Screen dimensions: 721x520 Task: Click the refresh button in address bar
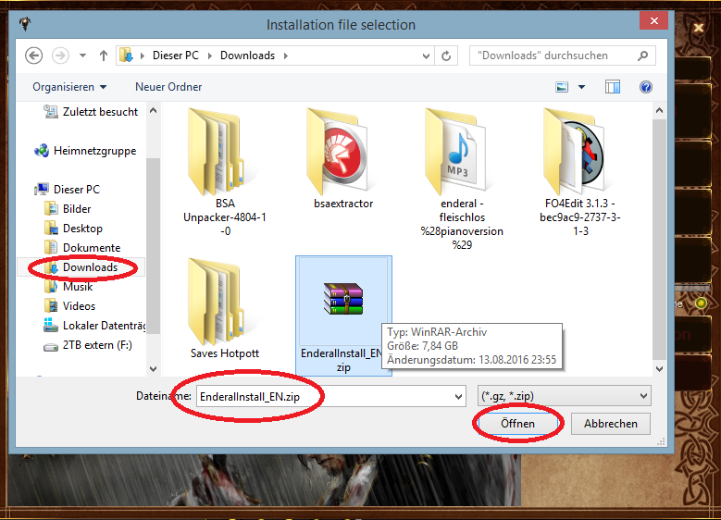click(x=447, y=56)
